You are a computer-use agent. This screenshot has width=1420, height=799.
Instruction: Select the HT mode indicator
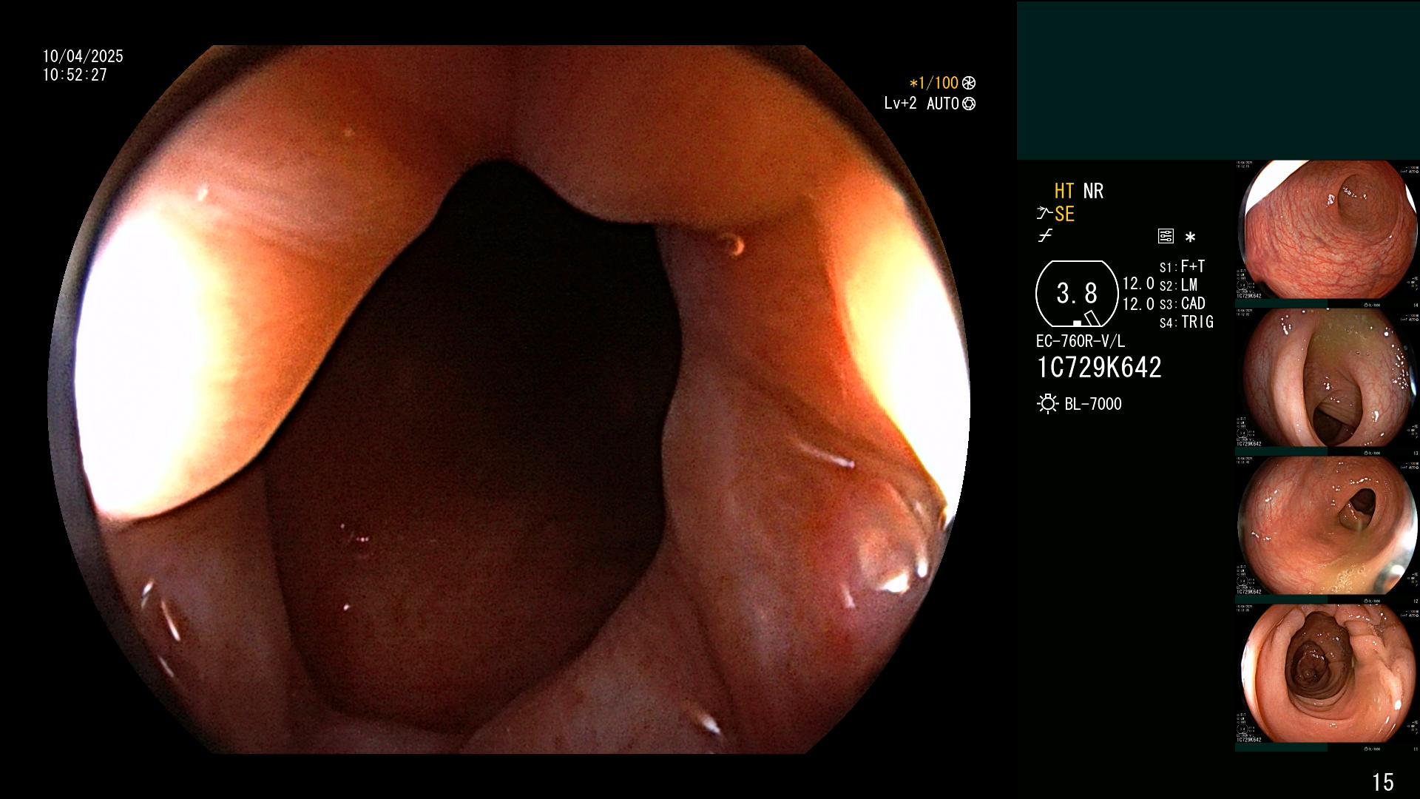click(x=1064, y=191)
